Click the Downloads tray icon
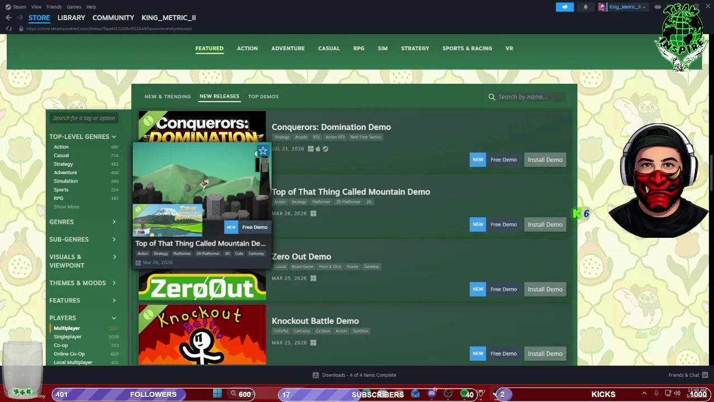The image size is (714, 402). tap(315, 375)
